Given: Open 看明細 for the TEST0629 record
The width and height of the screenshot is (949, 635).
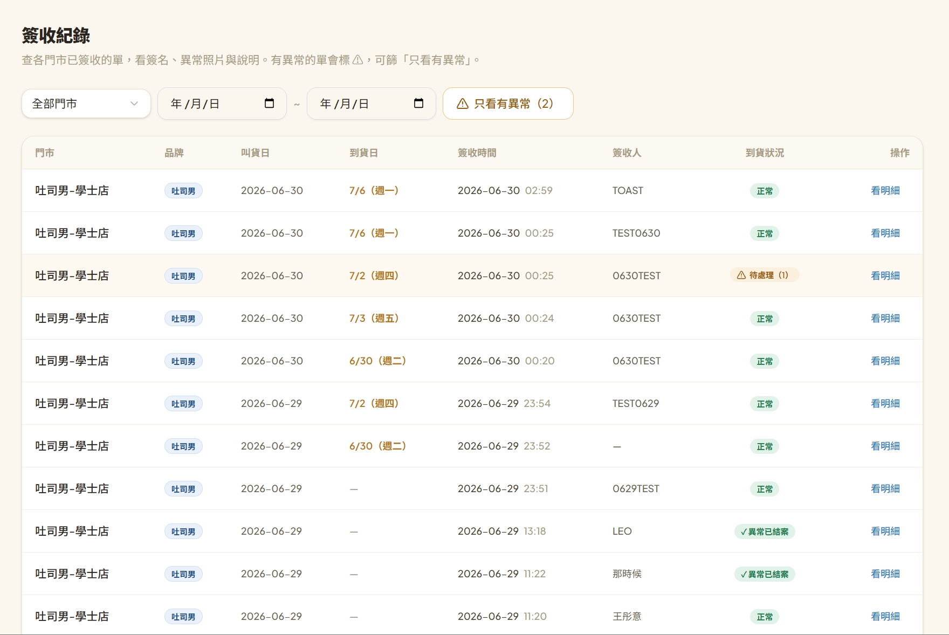Looking at the screenshot, I should [x=885, y=403].
